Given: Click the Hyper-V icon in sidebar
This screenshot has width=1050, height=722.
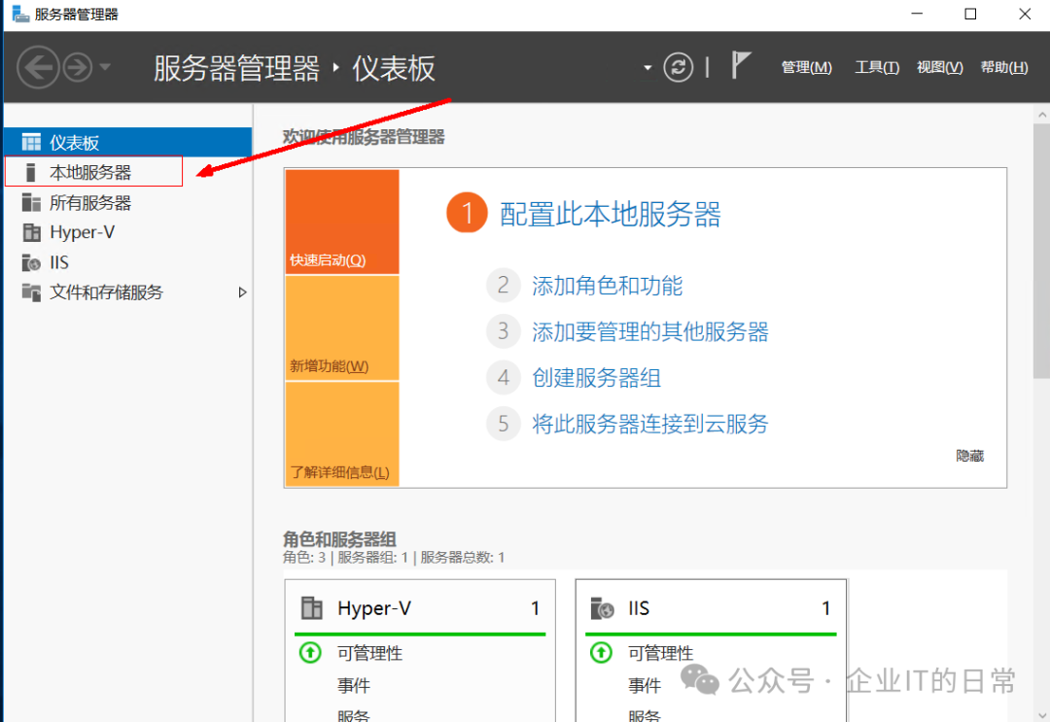Looking at the screenshot, I should tap(31, 232).
